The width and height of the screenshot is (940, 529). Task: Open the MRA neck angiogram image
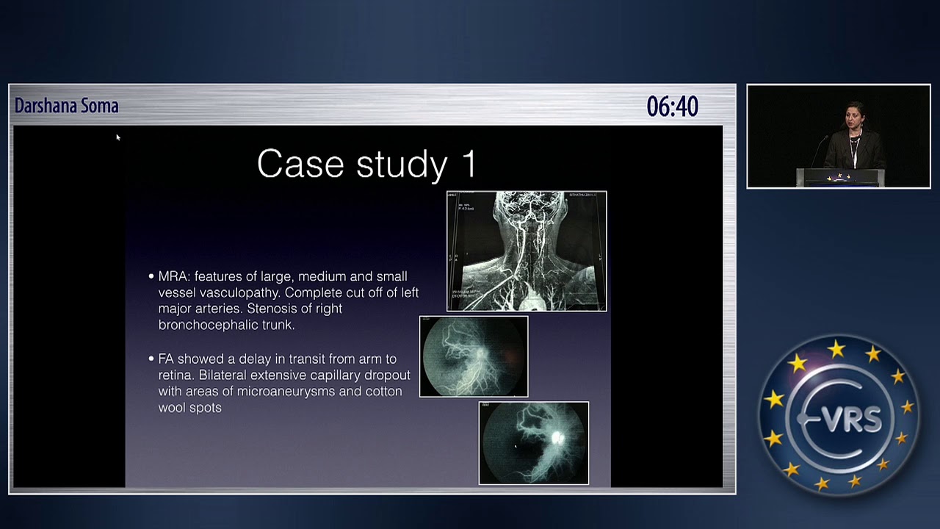click(527, 251)
